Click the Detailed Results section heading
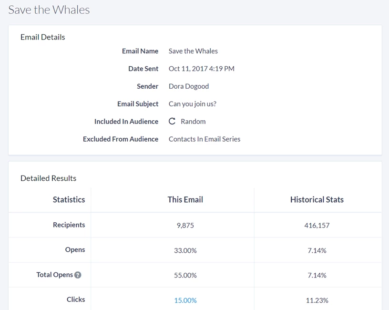This screenshot has width=389, height=310. click(x=48, y=178)
